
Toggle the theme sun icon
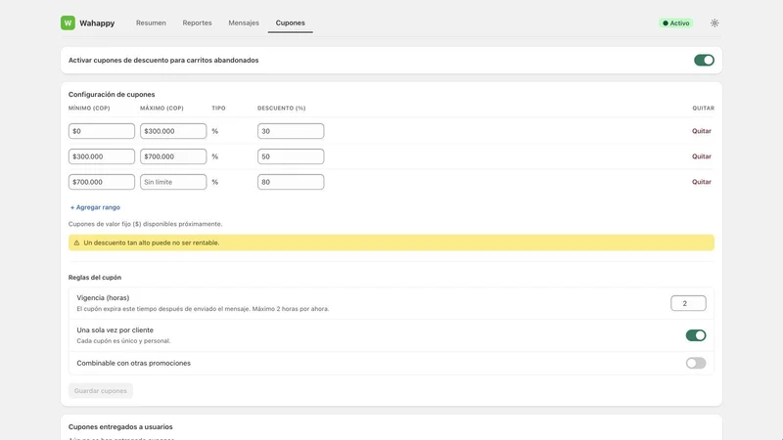[714, 22]
